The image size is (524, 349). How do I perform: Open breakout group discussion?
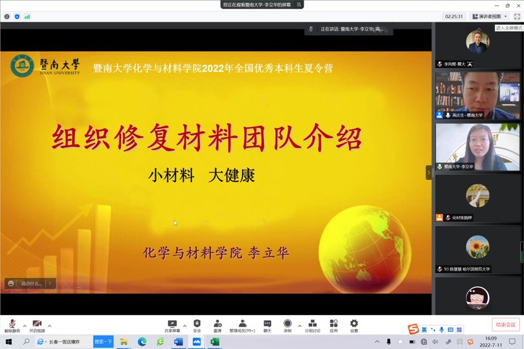(x=312, y=325)
